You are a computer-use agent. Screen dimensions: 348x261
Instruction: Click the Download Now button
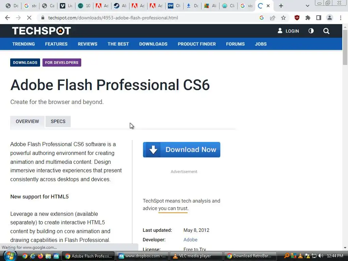click(181, 150)
